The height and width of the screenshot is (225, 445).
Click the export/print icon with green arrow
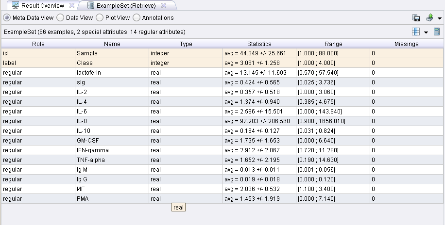(x=429, y=17)
